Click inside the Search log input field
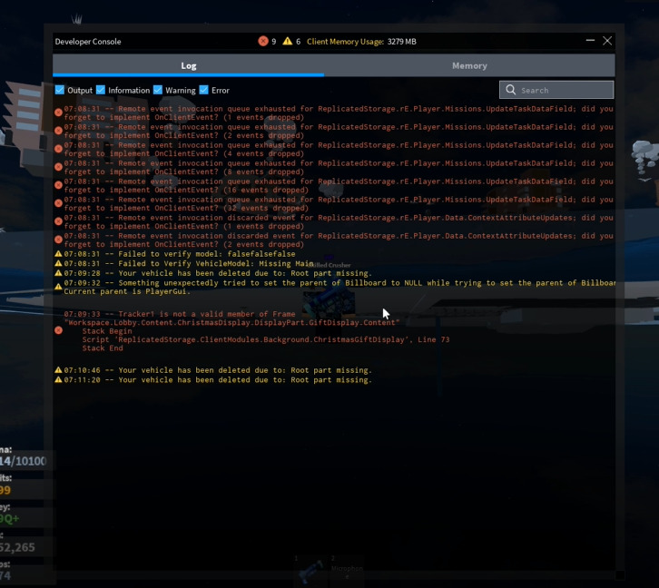This screenshot has width=659, height=588. [563, 90]
